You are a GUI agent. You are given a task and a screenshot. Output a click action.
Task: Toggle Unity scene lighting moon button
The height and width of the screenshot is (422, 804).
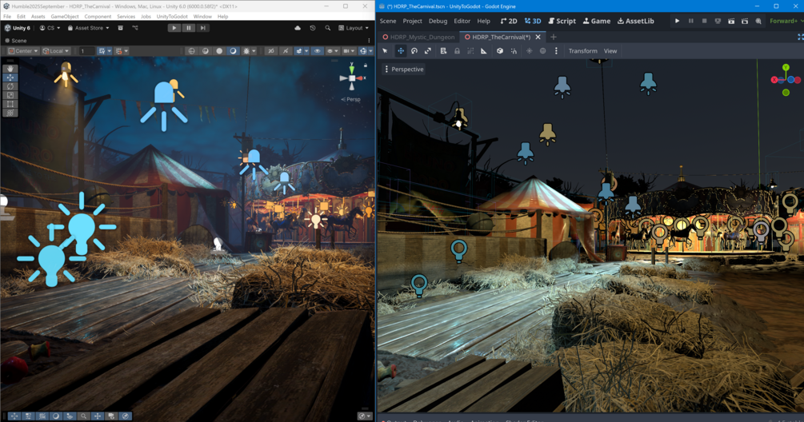(x=233, y=51)
